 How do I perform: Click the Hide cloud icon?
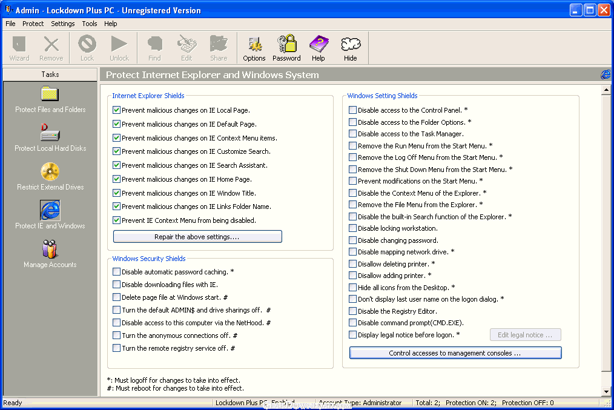pyautogui.click(x=350, y=48)
